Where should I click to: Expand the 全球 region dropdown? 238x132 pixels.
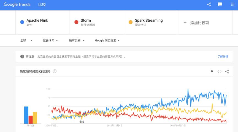26,41
